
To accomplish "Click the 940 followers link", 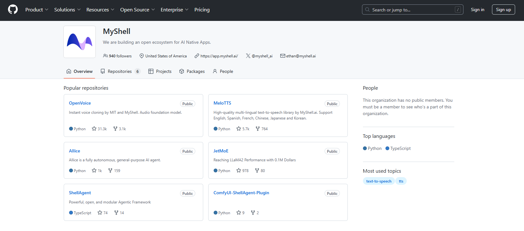I will click(117, 56).
